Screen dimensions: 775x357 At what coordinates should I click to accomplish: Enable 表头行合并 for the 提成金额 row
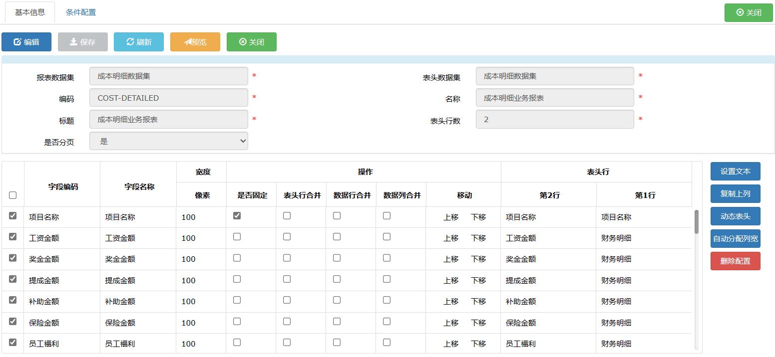point(287,280)
